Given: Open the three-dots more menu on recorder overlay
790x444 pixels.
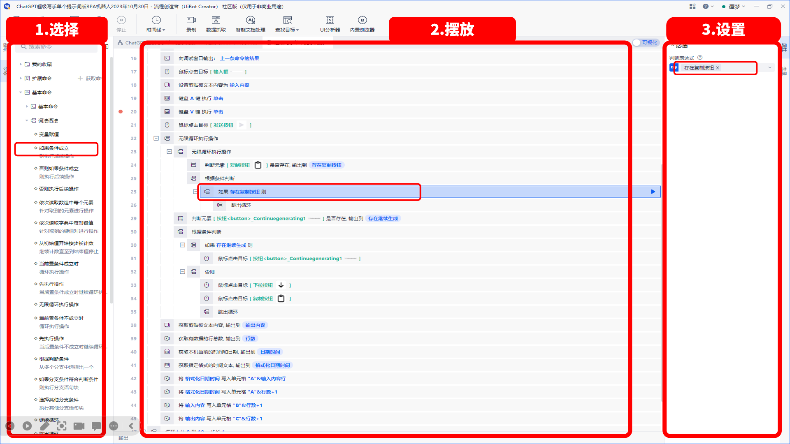Looking at the screenshot, I should tap(114, 426).
